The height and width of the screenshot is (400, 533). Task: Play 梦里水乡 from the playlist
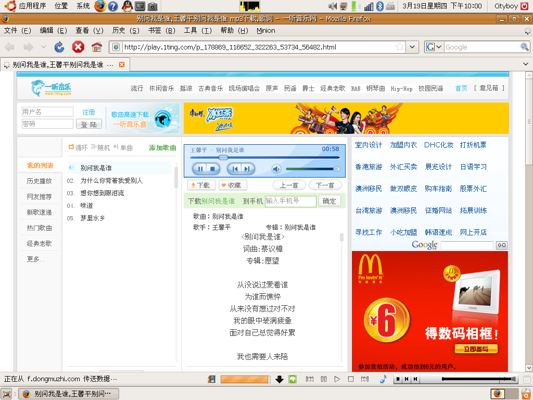93,218
